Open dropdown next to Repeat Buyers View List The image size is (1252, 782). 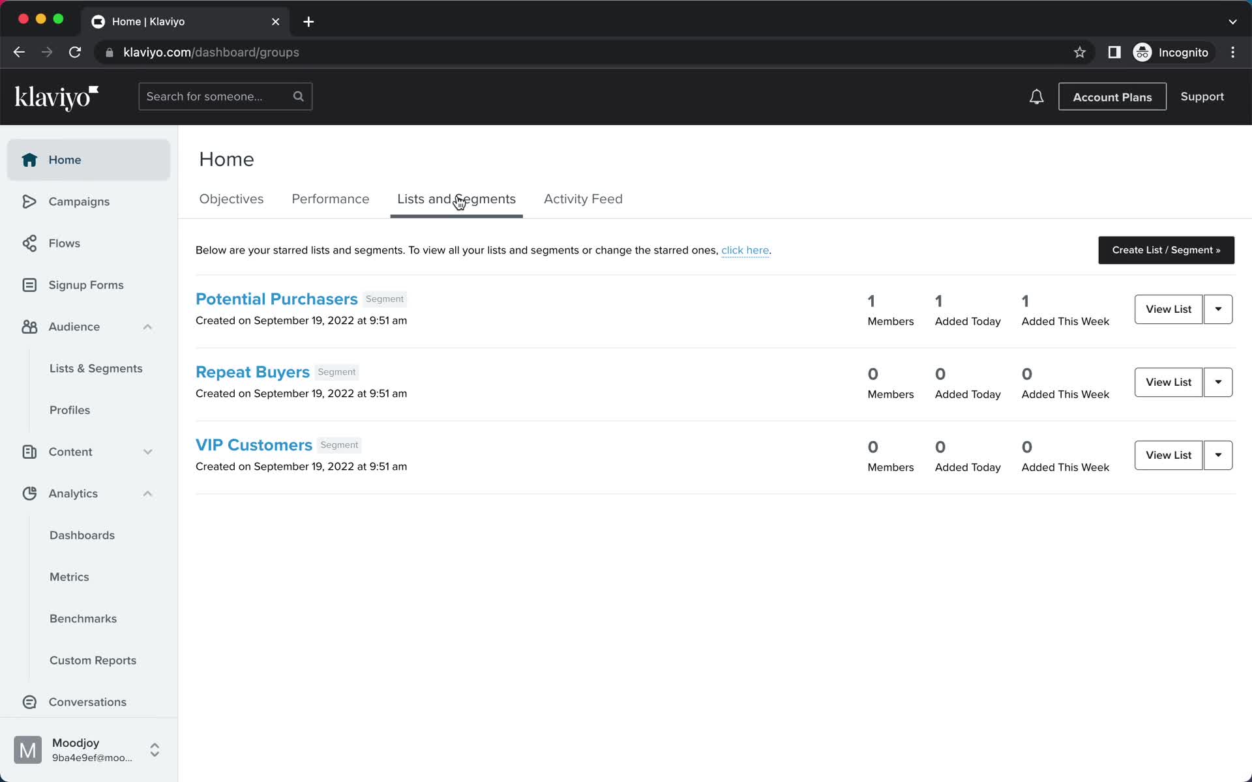coord(1218,382)
